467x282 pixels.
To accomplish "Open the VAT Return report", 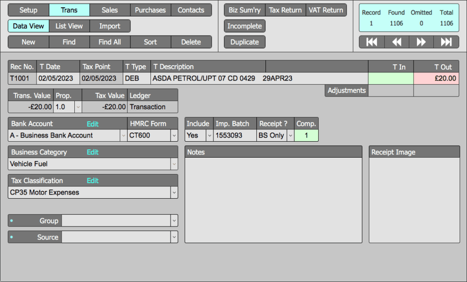I will coord(326,10).
